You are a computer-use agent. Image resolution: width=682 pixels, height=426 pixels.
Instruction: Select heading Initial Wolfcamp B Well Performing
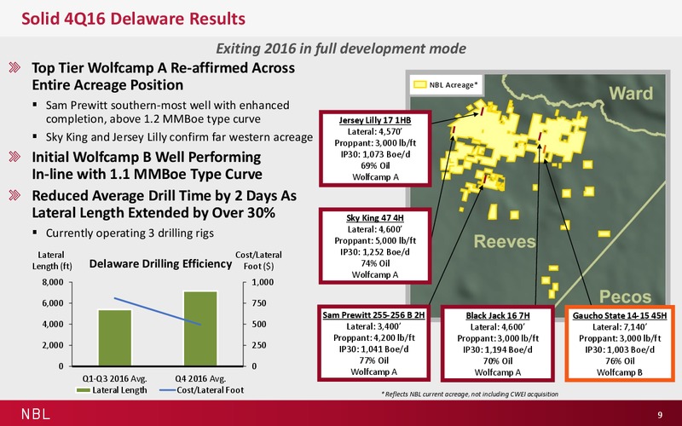point(147,165)
